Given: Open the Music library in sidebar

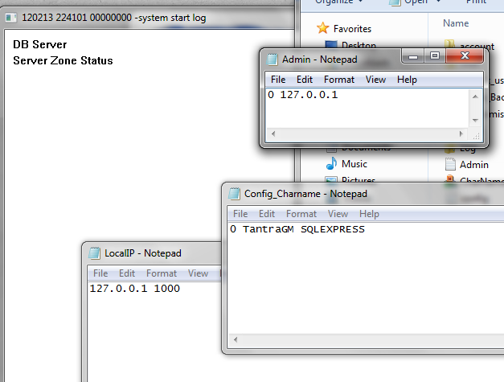Looking at the screenshot, I should pyautogui.click(x=331, y=164).
